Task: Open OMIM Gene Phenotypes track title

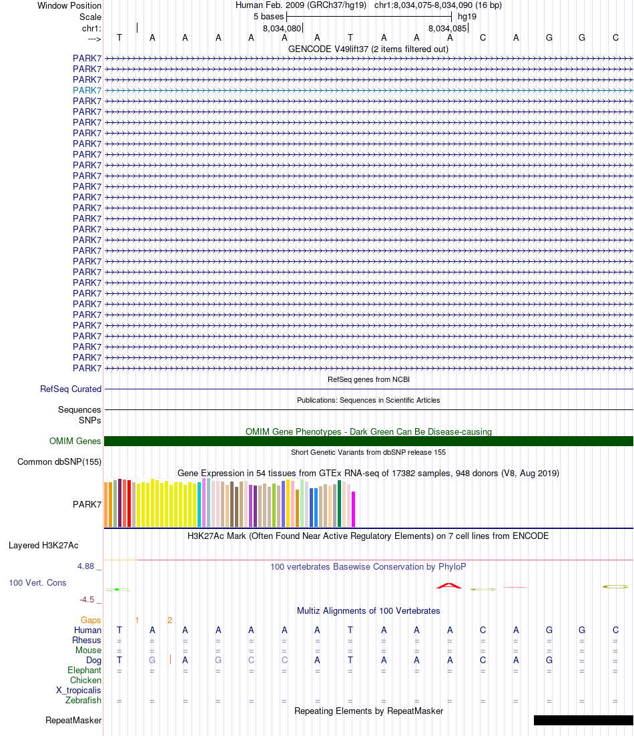Action: click(x=368, y=431)
